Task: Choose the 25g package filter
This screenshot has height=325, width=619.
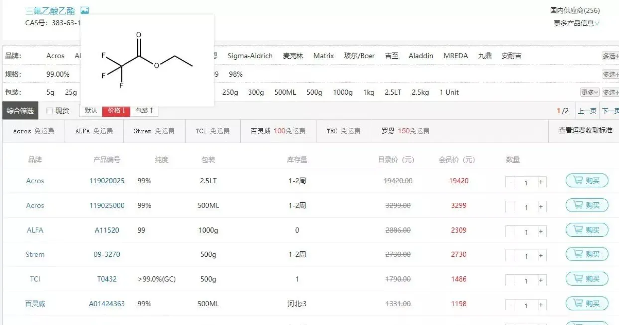Action: (x=71, y=92)
